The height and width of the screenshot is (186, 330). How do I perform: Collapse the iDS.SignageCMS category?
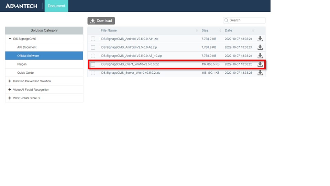10,39
